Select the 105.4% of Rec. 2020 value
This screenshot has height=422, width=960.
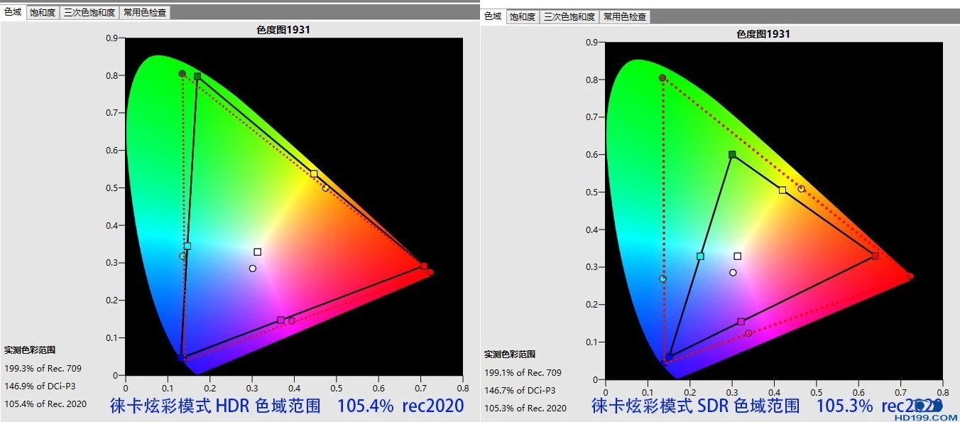45,404
